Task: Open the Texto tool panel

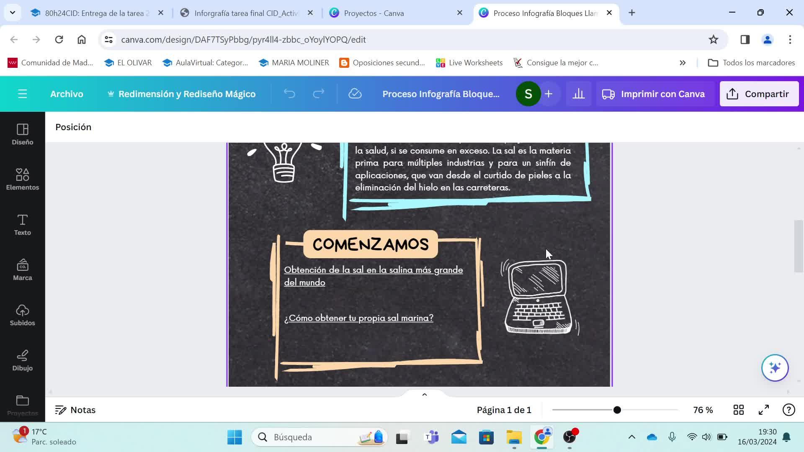Action: click(22, 225)
